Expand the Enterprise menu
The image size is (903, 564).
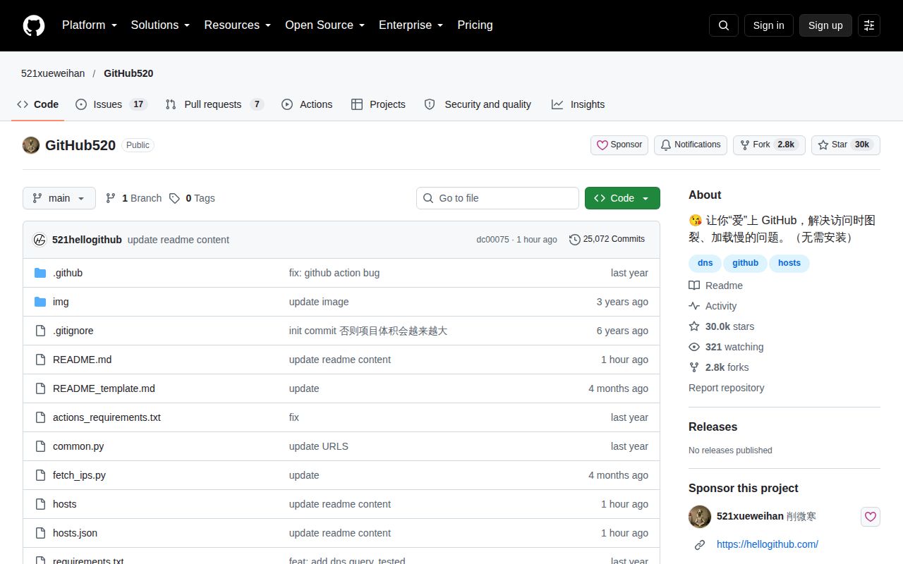click(x=411, y=25)
